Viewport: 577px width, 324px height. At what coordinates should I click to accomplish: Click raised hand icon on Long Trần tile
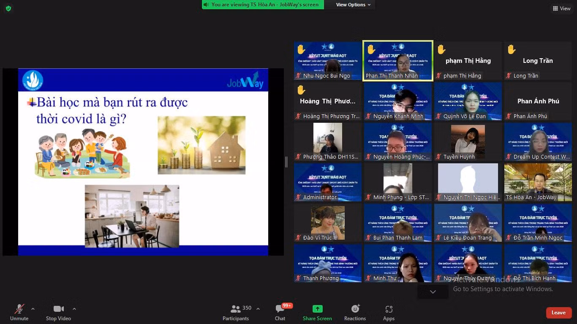(512, 49)
